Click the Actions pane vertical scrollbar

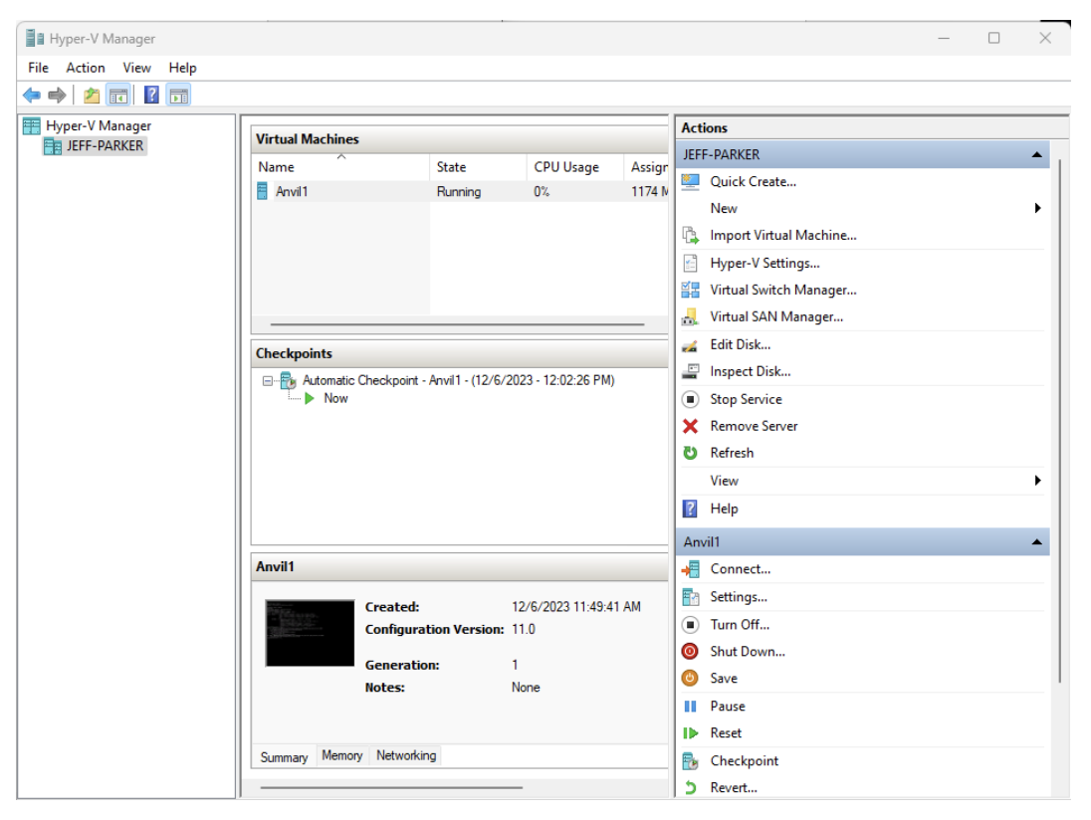pyautogui.click(x=1060, y=420)
